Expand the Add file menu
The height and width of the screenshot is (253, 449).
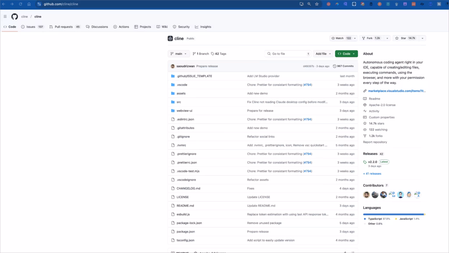pyautogui.click(x=323, y=54)
